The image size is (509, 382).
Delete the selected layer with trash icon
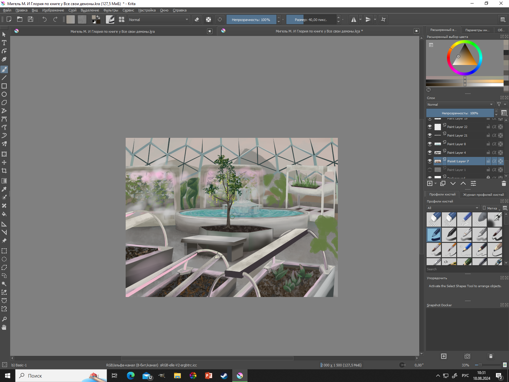point(504,183)
